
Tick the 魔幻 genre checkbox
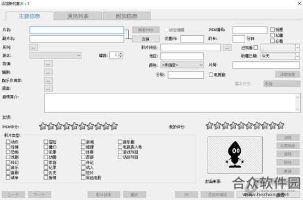pos(46,147)
